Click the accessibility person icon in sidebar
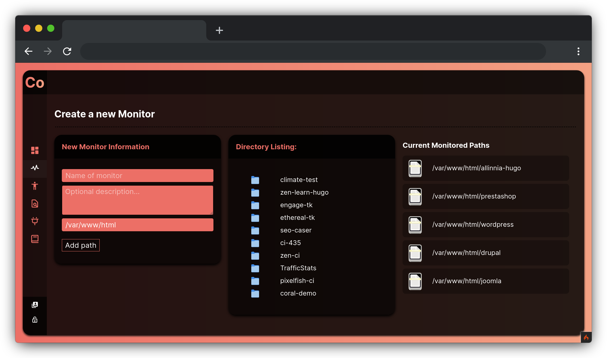The height and width of the screenshot is (358, 607). [x=35, y=186]
